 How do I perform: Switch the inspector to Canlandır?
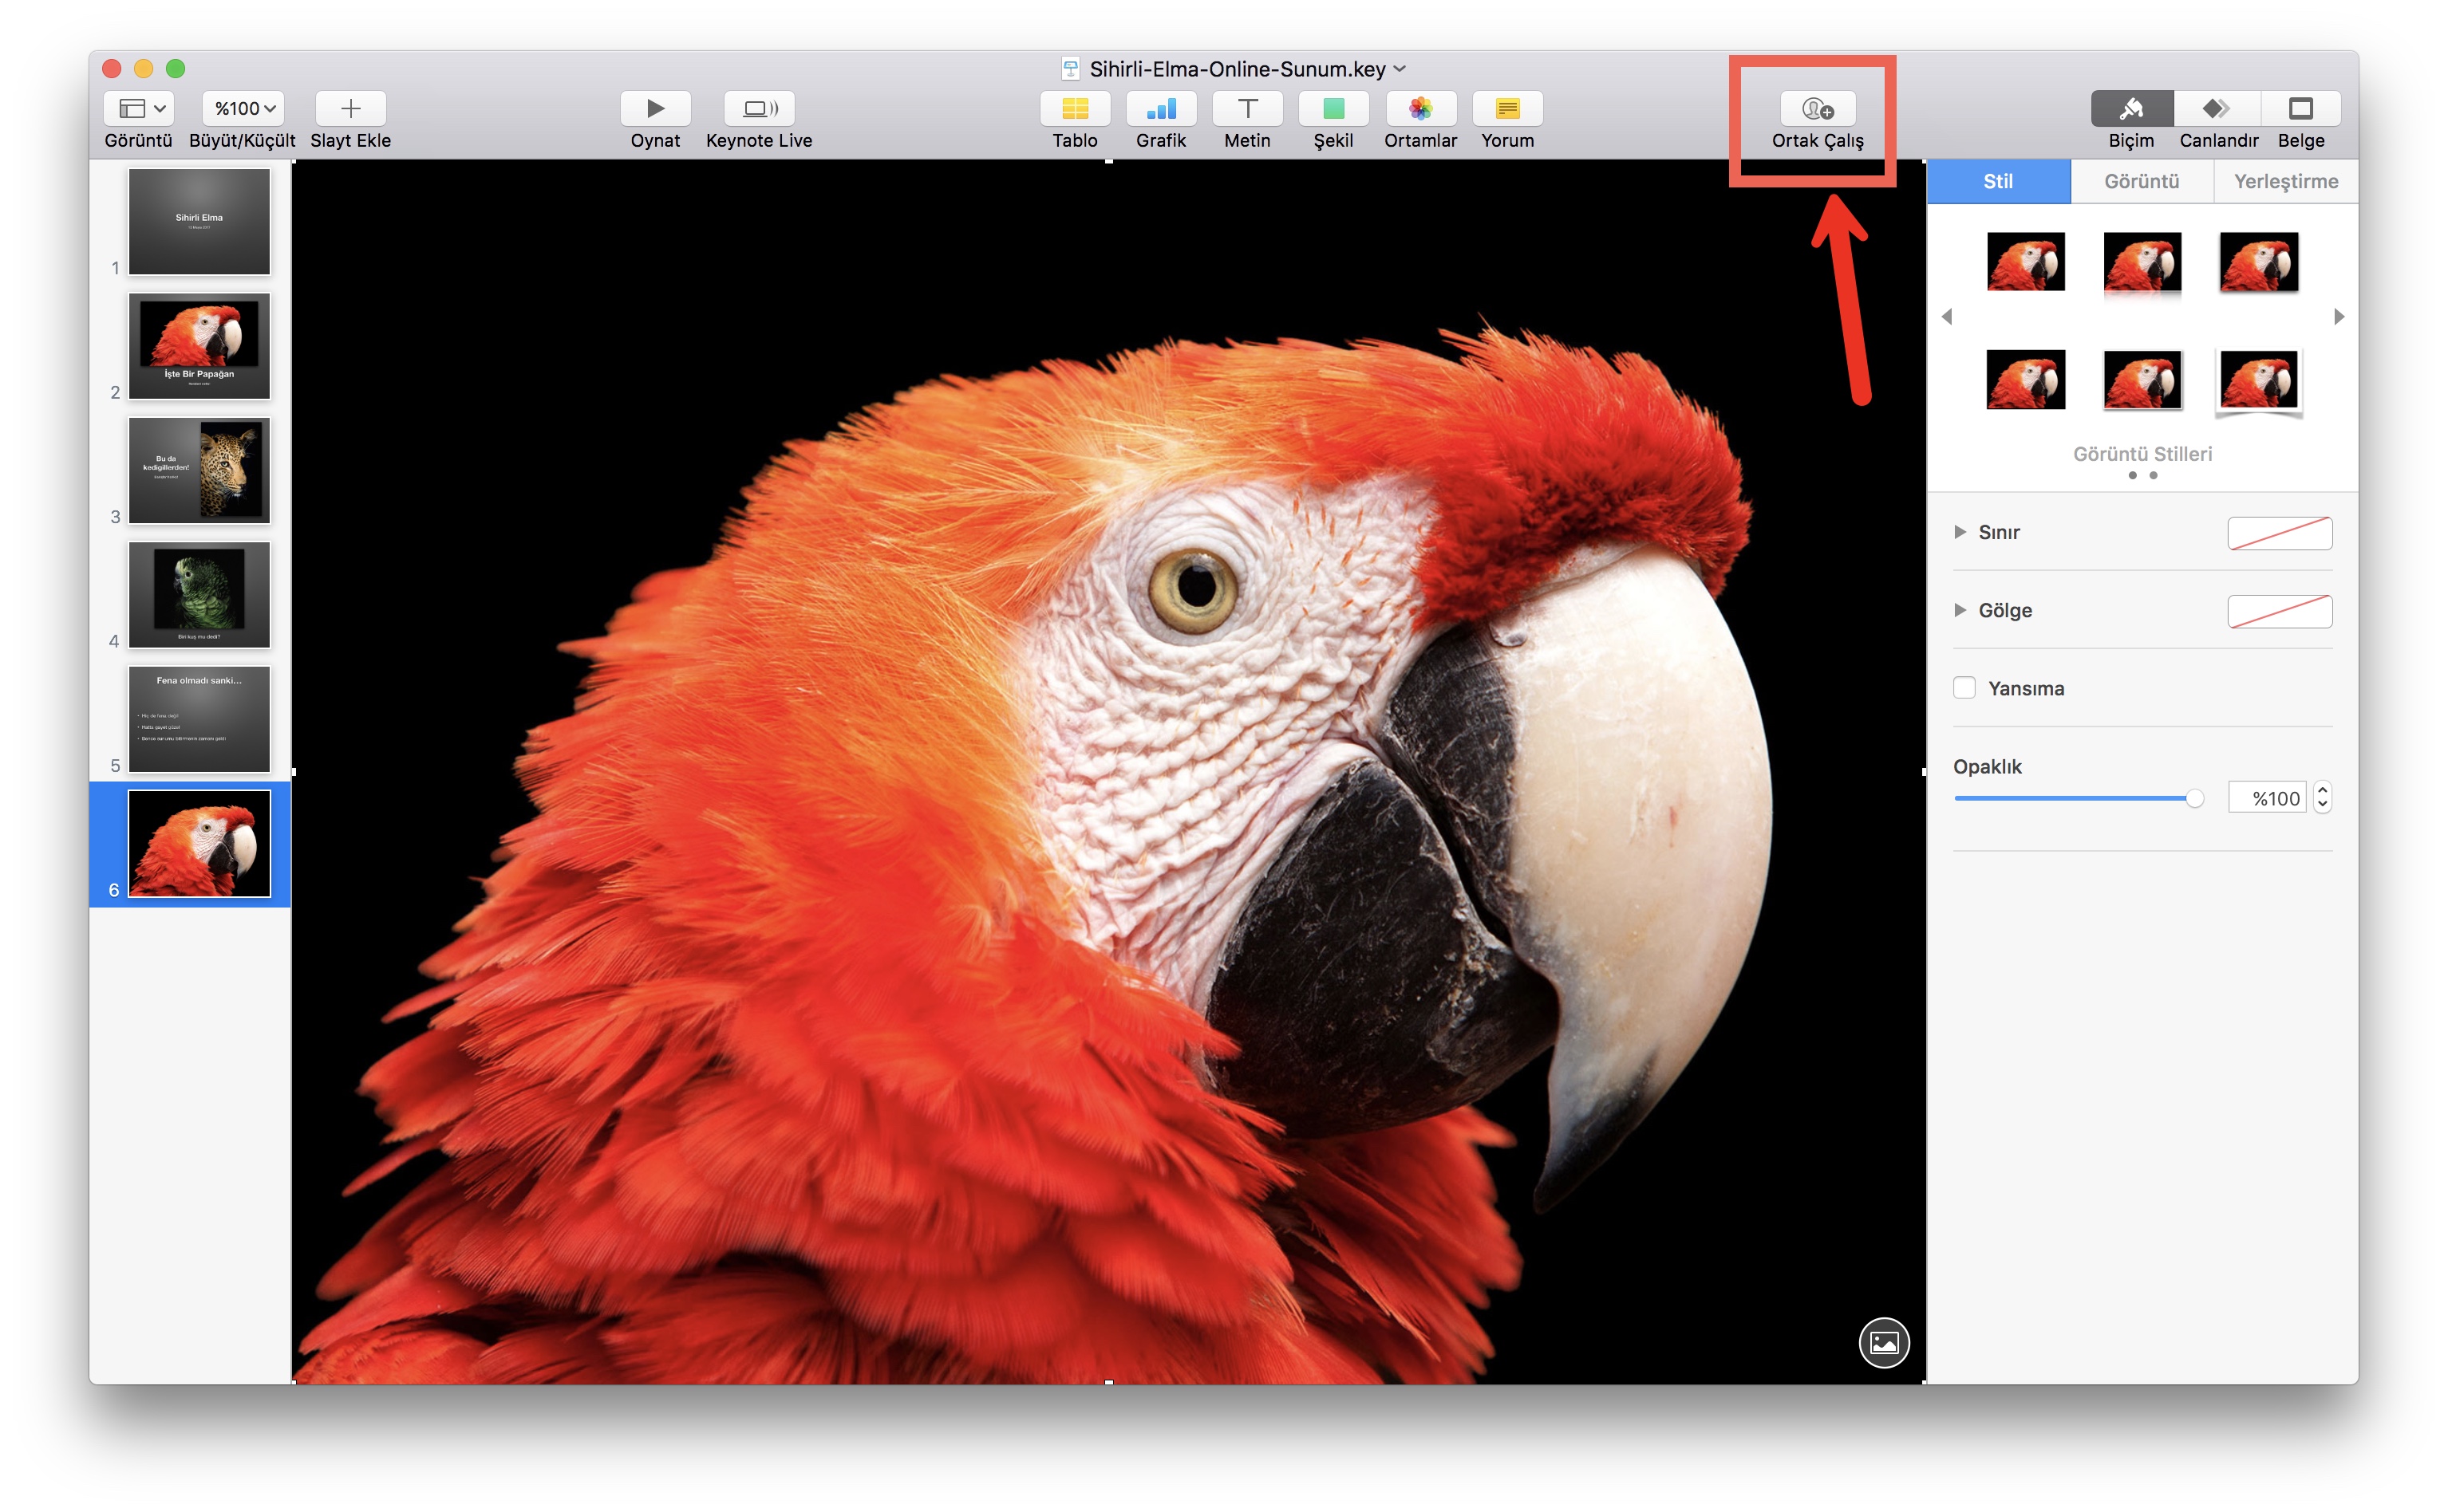(2217, 108)
